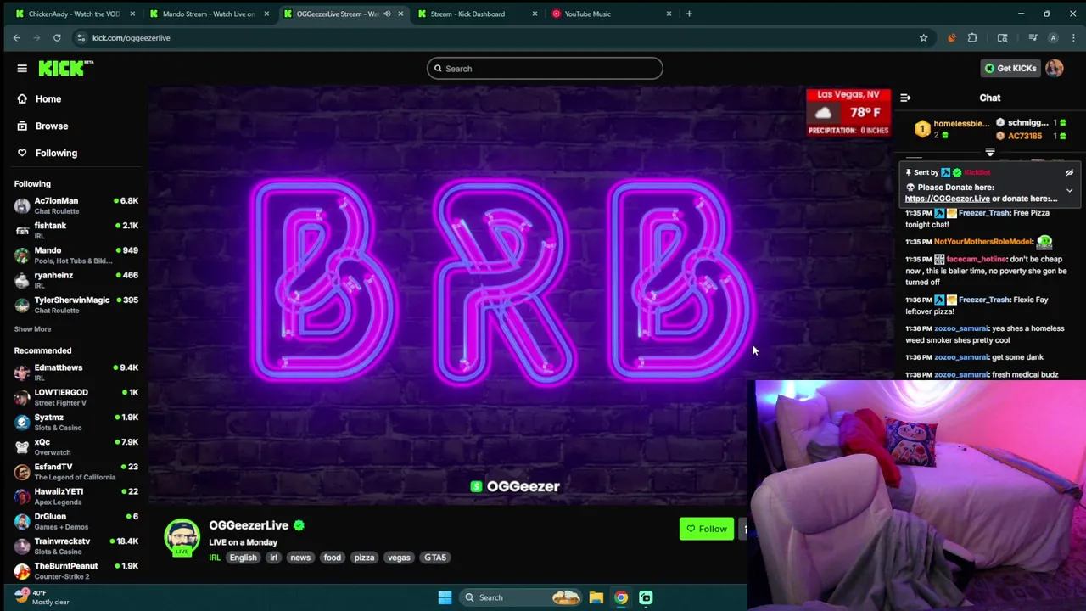Expand the gift leaderboard handle
Image resolution: width=1086 pixels, height=611 pixels.
coord(990,153)
